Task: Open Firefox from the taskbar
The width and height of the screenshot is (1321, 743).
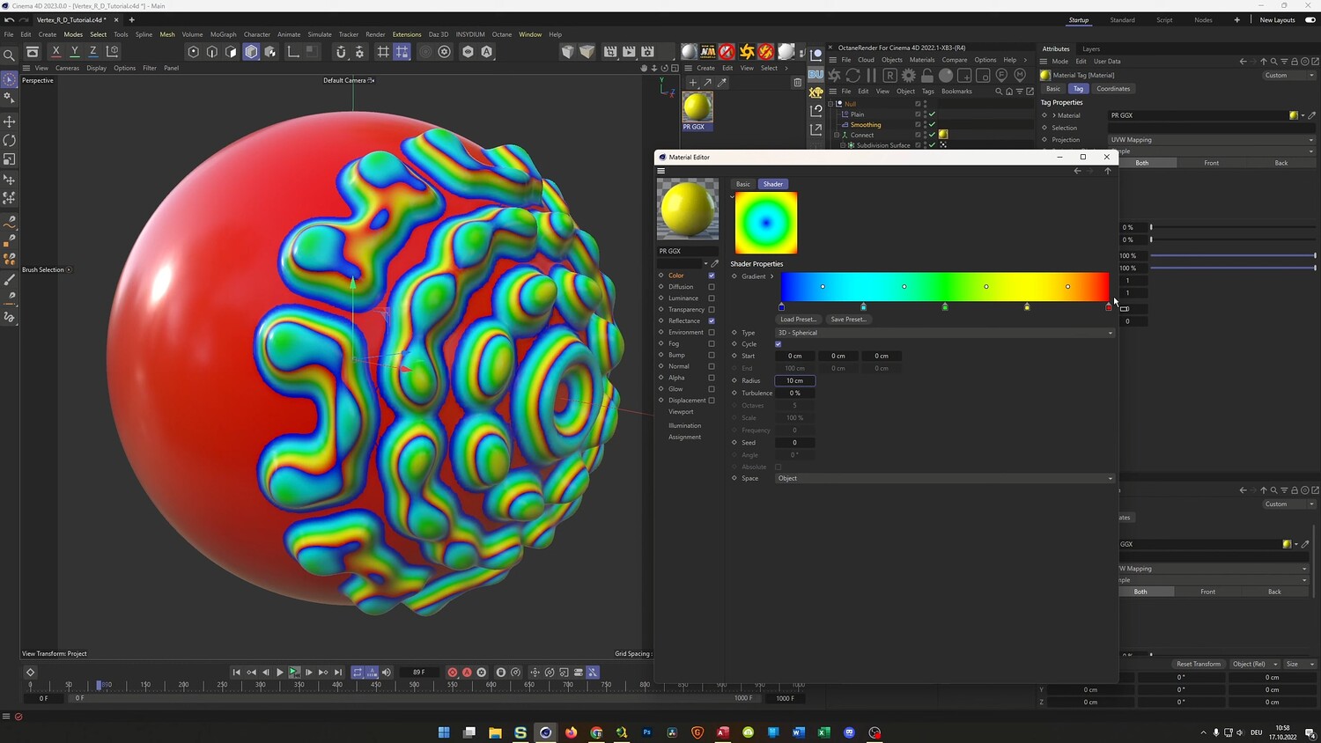Action: pos(571,732)
